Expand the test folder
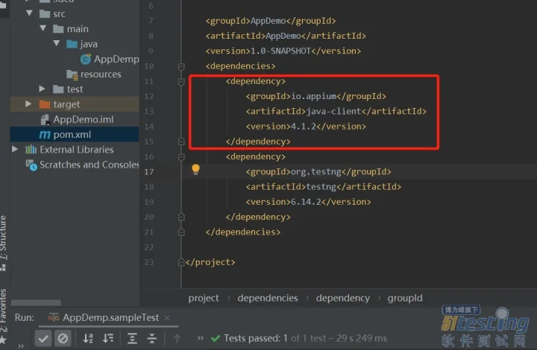 [42, 89]
